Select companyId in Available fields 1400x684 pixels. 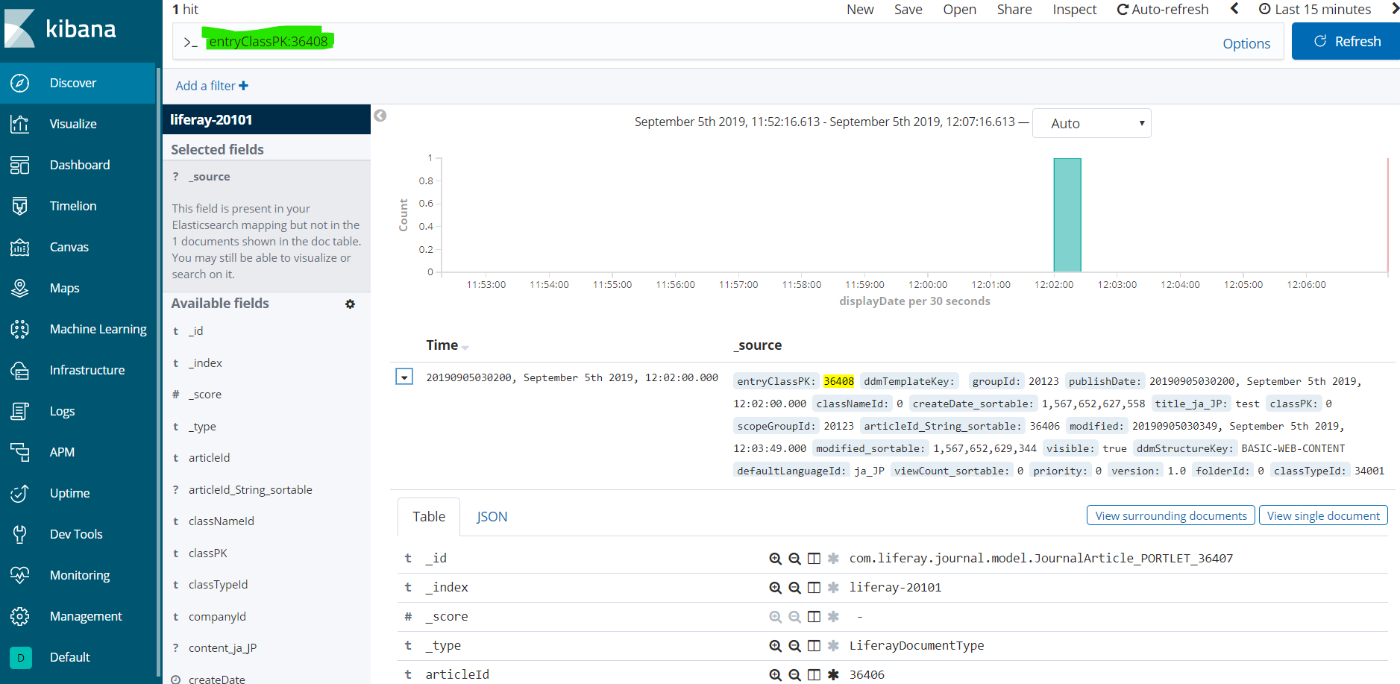click(x=217, y=617)
